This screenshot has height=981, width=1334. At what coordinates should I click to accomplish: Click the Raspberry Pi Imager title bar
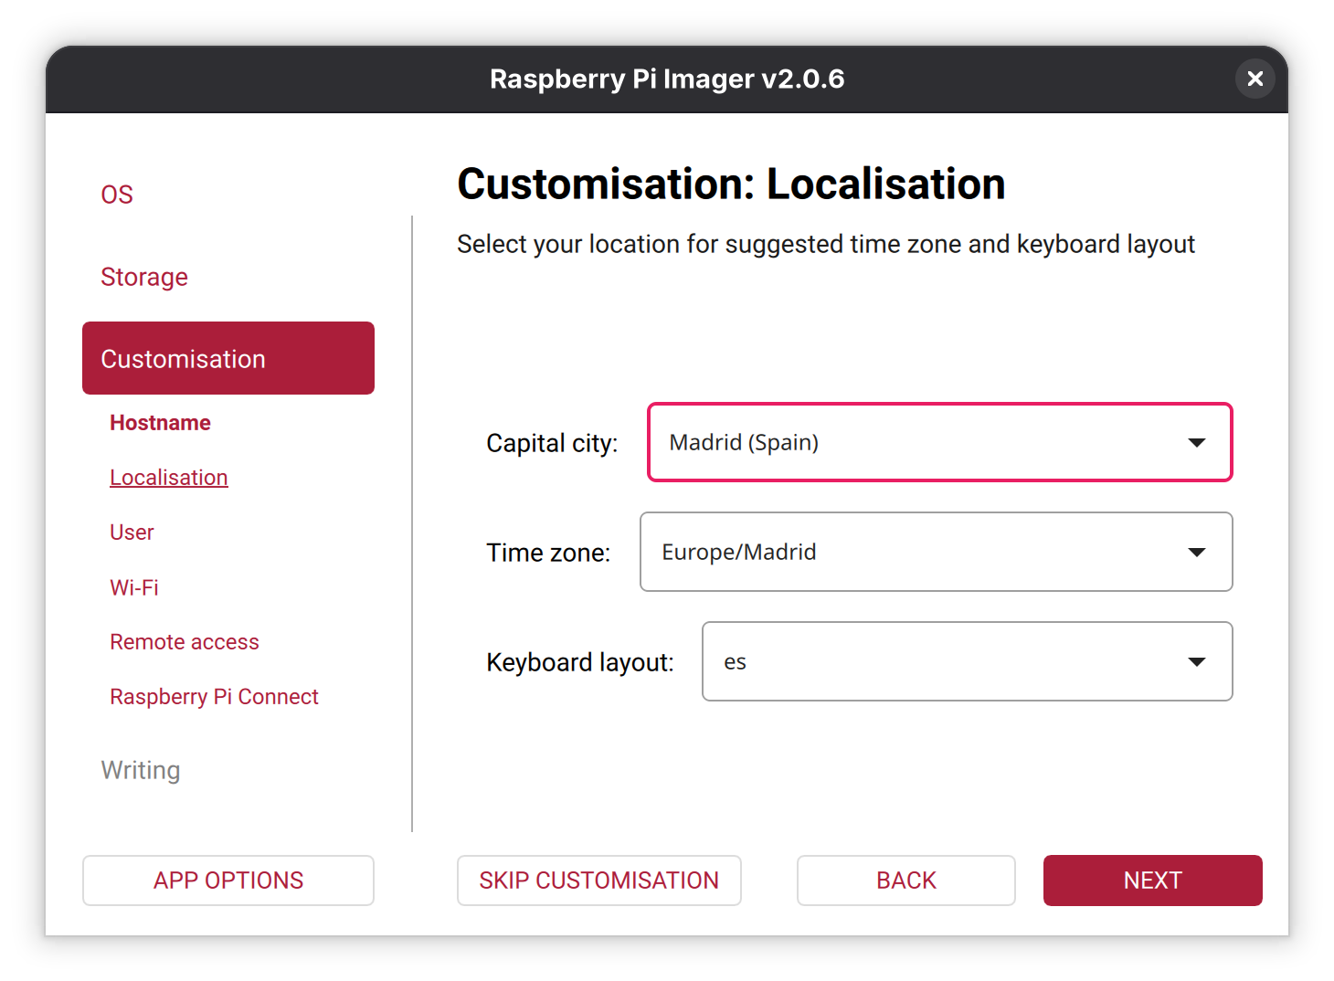pos(667,79)
